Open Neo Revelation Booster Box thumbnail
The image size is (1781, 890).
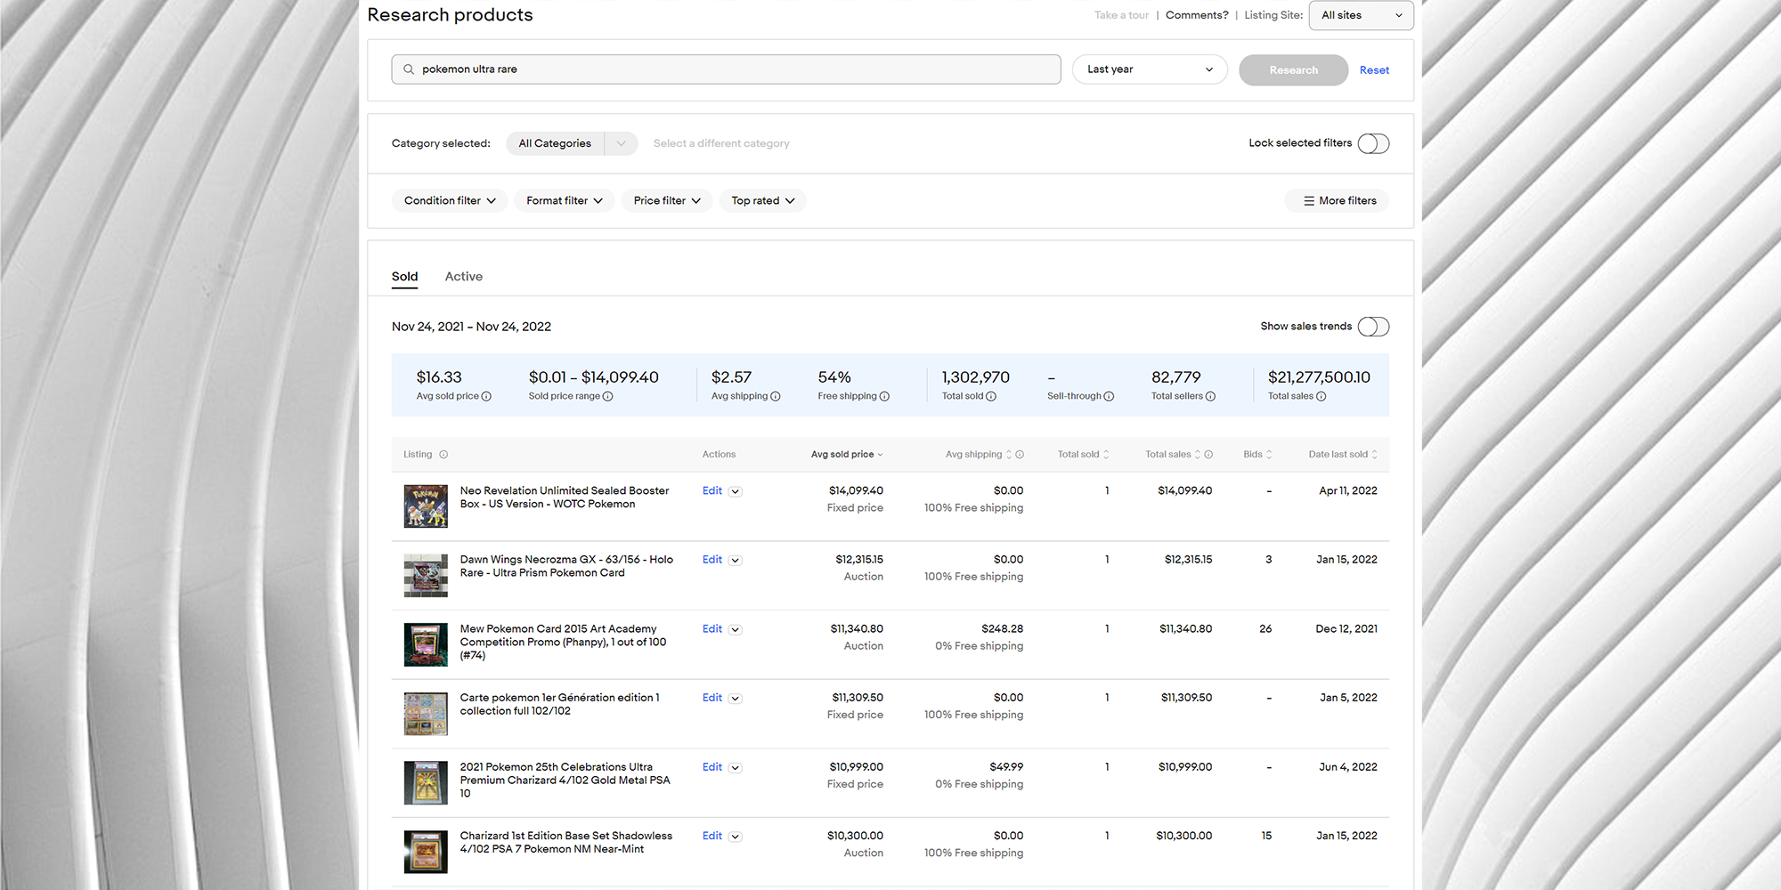[426, 506]
